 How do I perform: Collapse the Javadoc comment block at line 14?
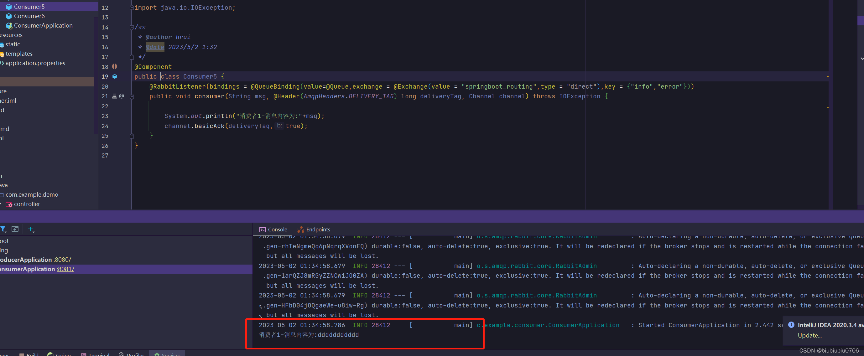coord(132,28)
